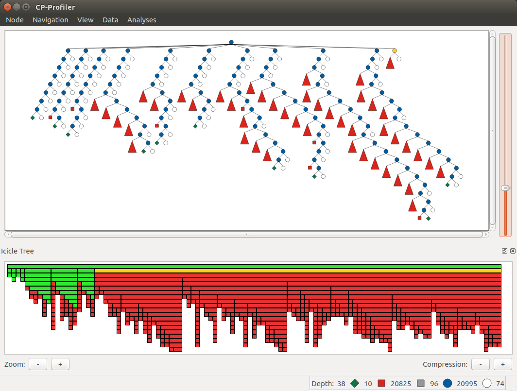Click the Zoom plus button
The height and width of the screenshot is (391, 517).
click(60, 364)
